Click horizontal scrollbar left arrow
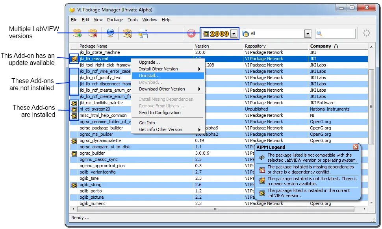 73,209
